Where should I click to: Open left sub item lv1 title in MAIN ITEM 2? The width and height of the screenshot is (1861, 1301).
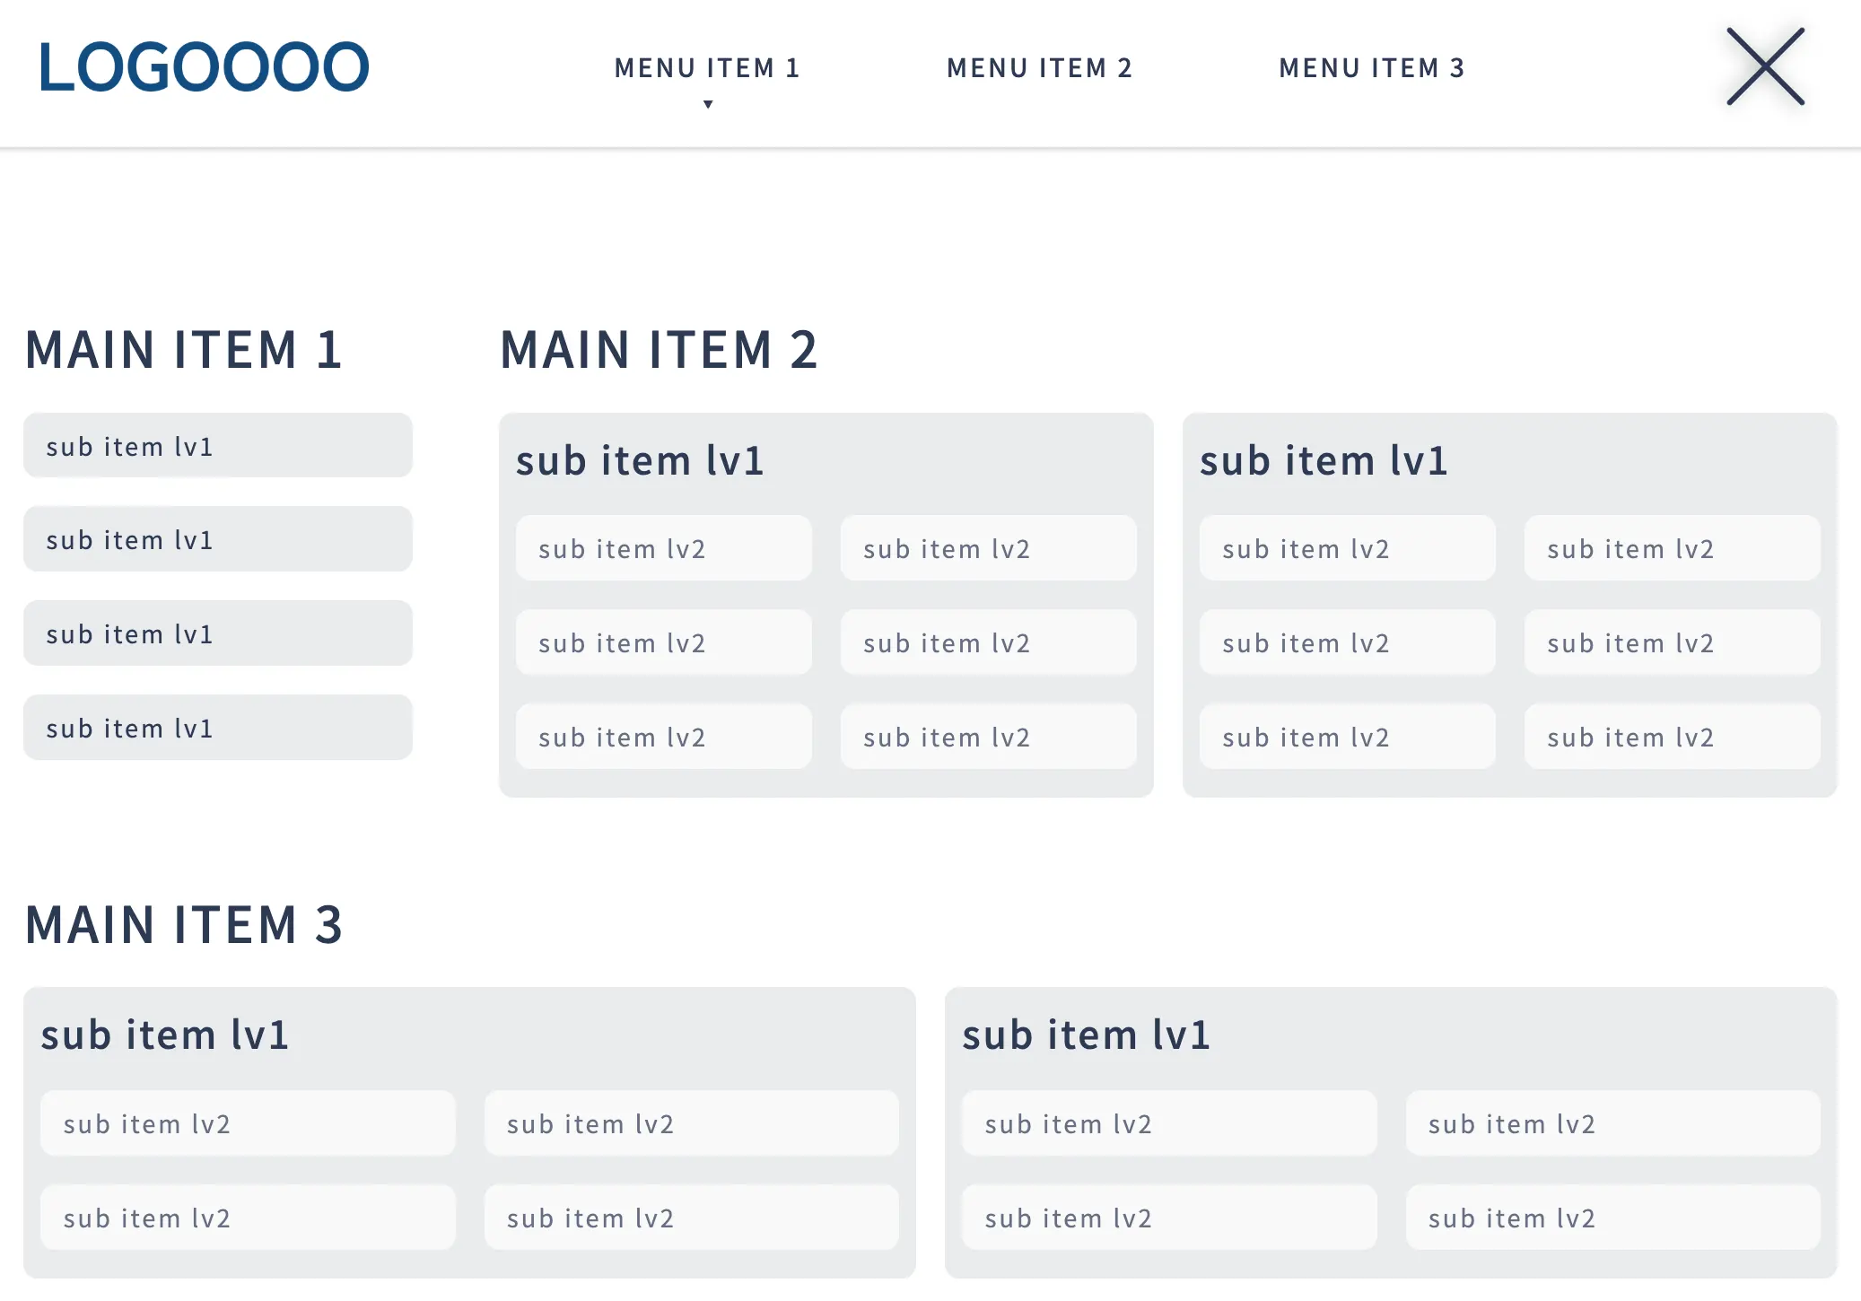640,461
